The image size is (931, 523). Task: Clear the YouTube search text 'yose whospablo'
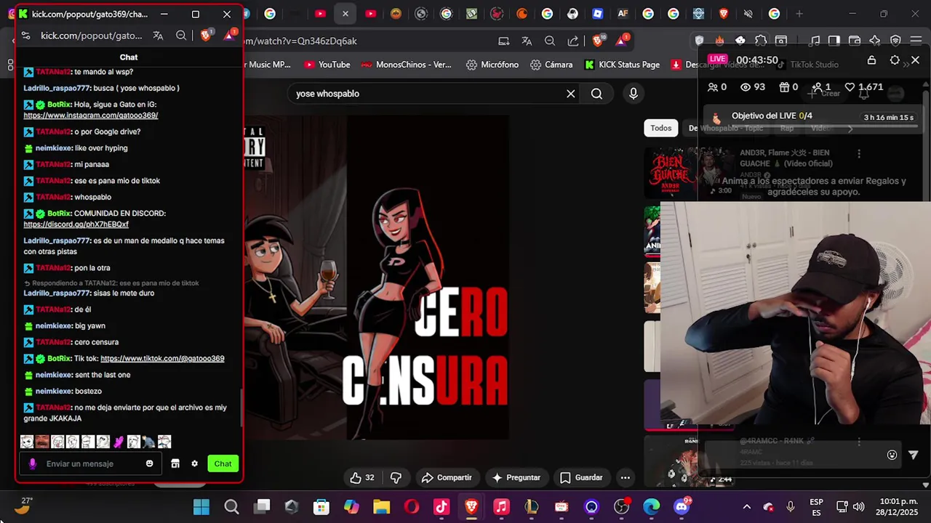pos(571,94)
